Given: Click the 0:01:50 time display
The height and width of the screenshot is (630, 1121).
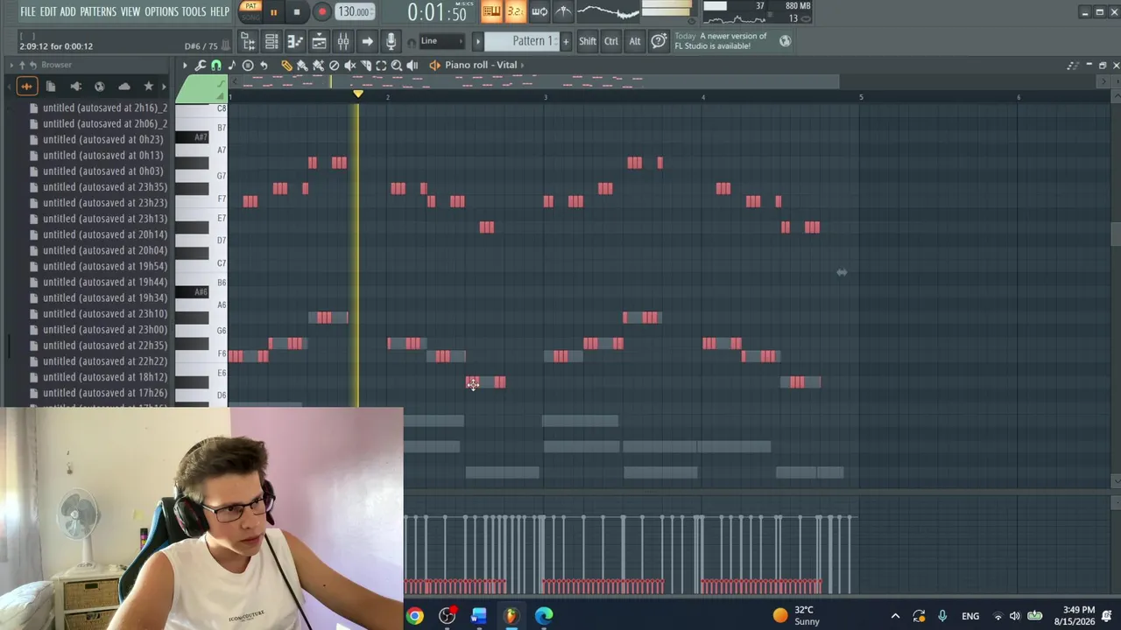Looking at the screenshot, I should click(437, 13).
